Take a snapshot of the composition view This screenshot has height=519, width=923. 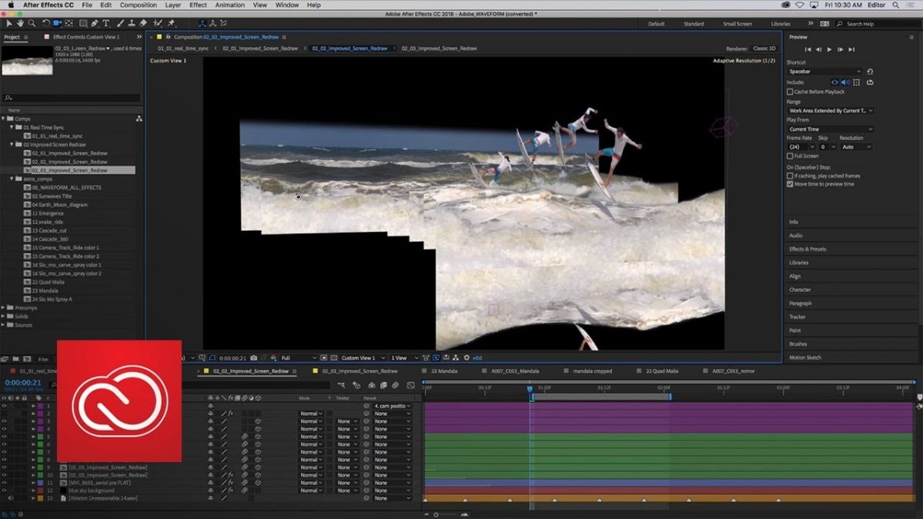point(254,358)
